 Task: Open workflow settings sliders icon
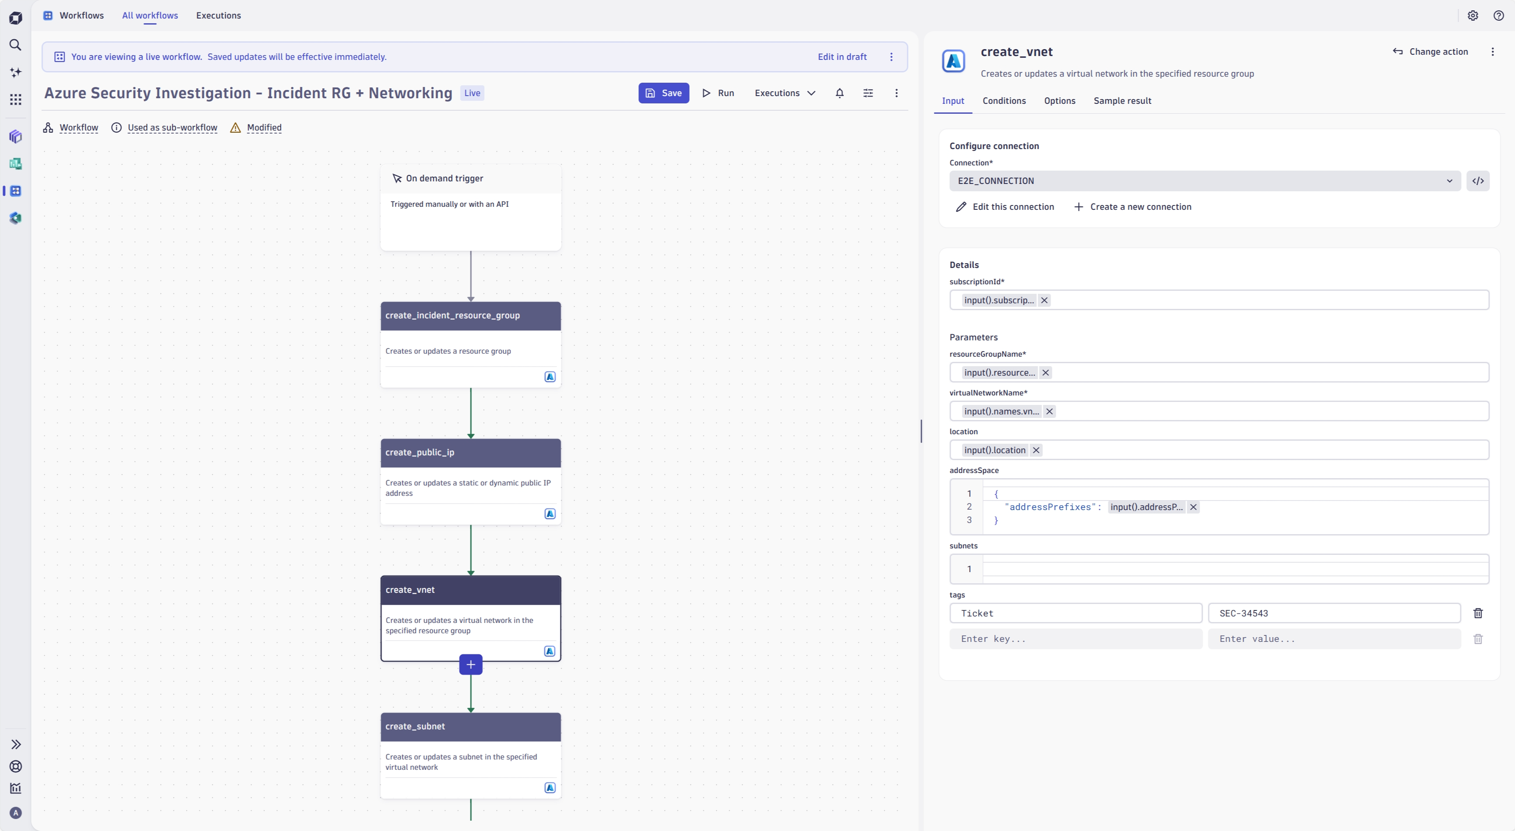click(868, 93)
